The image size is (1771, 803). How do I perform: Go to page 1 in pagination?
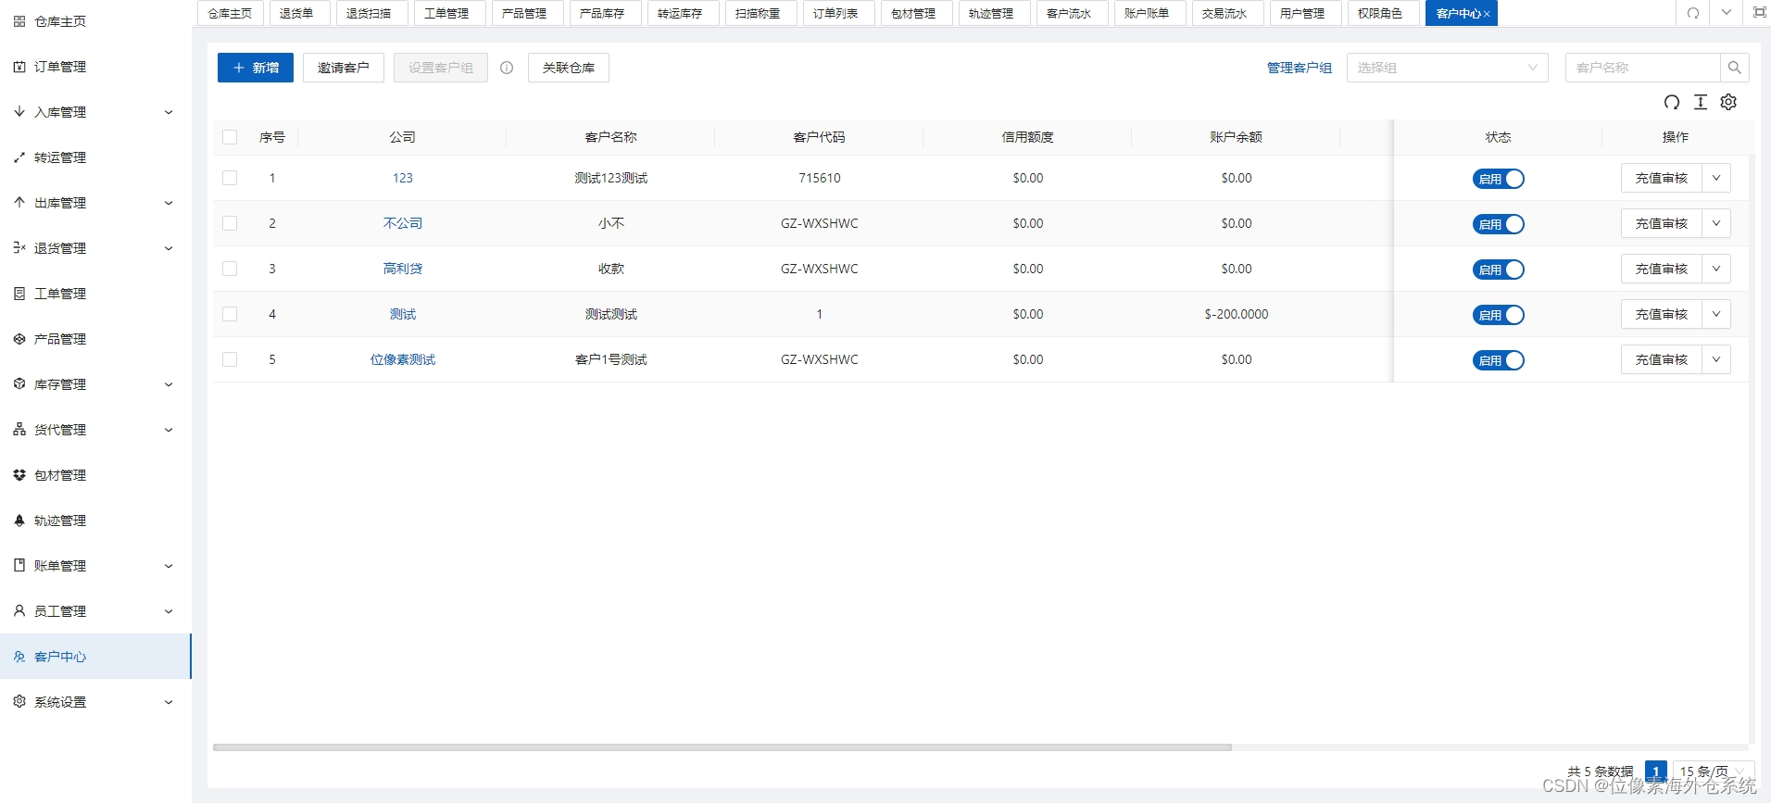pyautogui.click(x=1656, y=772)
